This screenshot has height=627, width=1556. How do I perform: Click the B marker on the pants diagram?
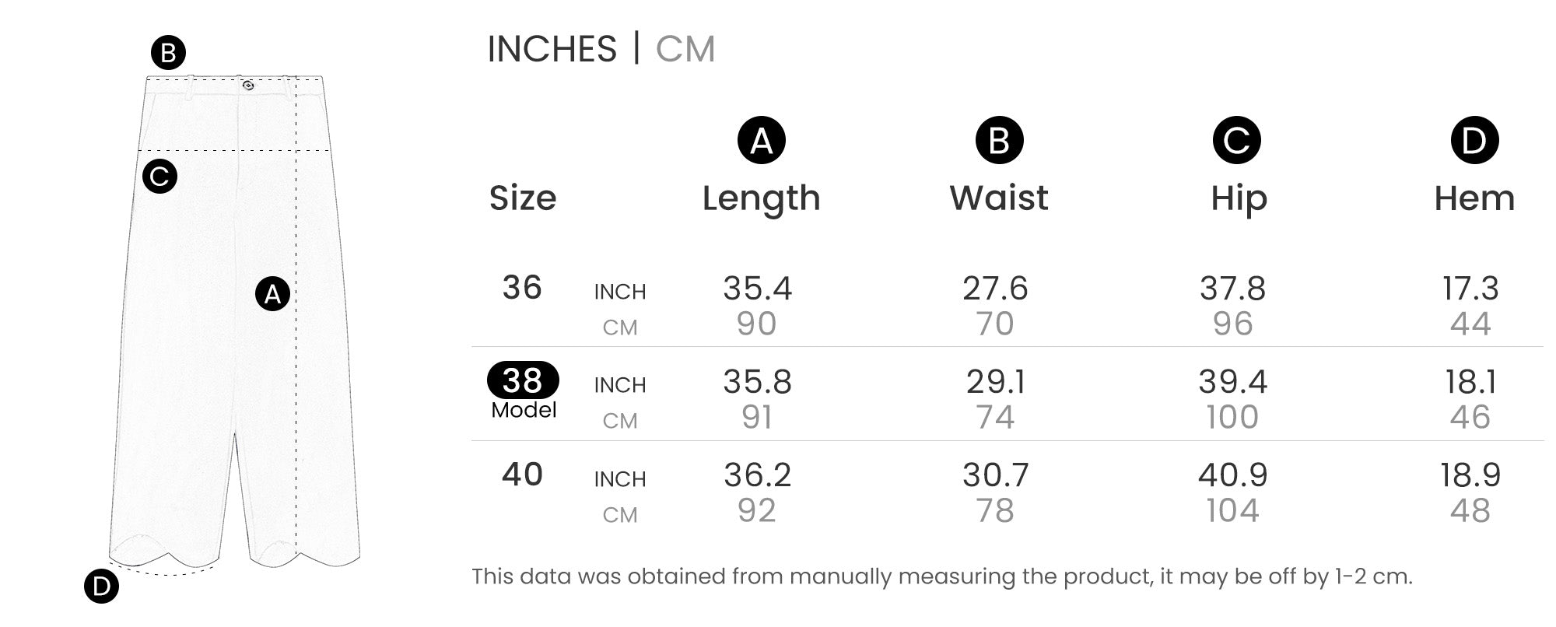(x=168, y=54)
